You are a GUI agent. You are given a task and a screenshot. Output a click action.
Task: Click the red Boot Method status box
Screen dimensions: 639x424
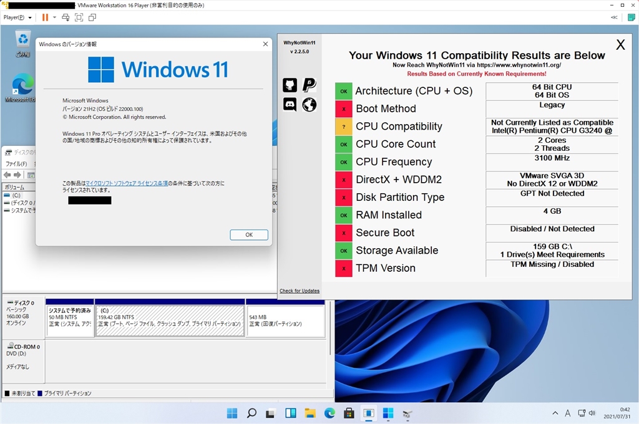pos(343,108)
